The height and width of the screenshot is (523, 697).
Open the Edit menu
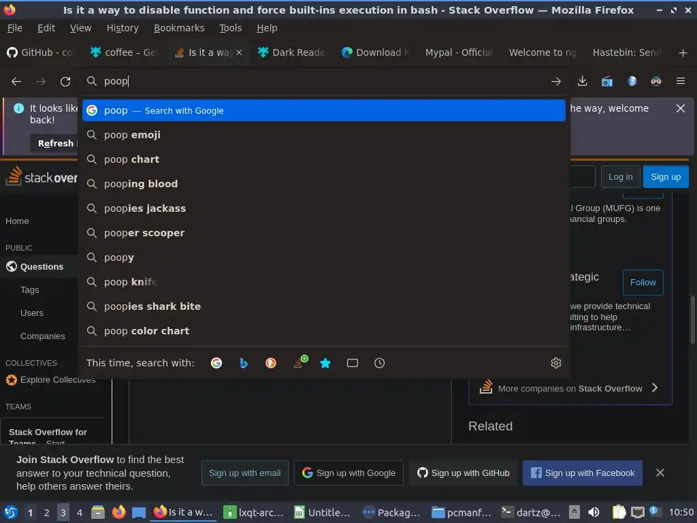(46, 28)
